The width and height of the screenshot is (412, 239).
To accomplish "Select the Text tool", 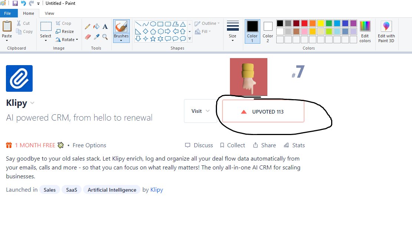I will click(x=105, y=27).
